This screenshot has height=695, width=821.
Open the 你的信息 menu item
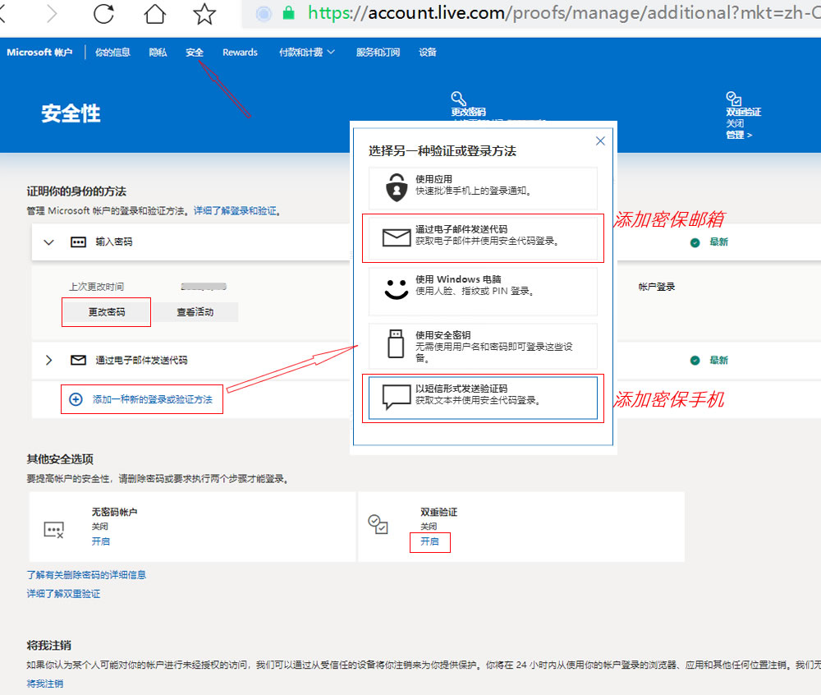(x=112, y=53)
